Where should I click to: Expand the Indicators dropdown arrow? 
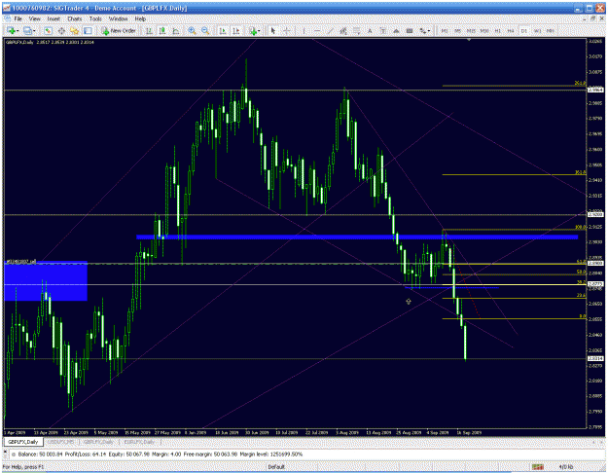[260, 31]
